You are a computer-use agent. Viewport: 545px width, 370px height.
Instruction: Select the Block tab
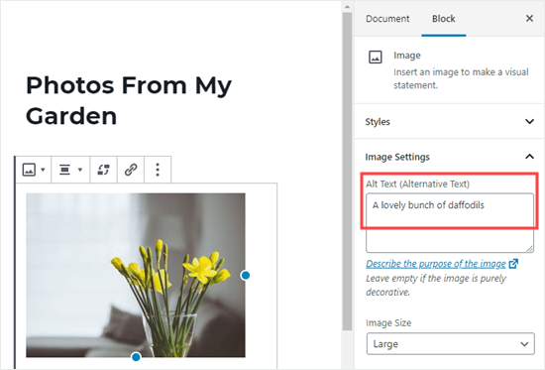(x=444, y=19)
